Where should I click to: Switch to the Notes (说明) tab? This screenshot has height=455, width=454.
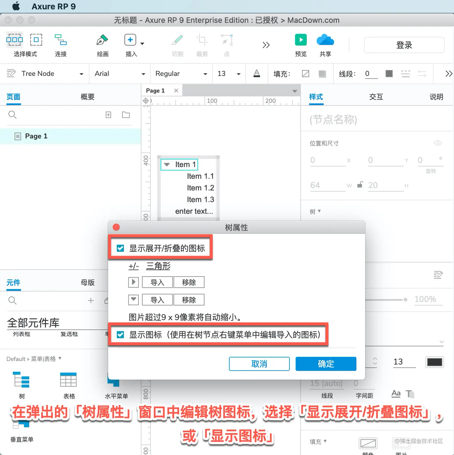point(436,97)
